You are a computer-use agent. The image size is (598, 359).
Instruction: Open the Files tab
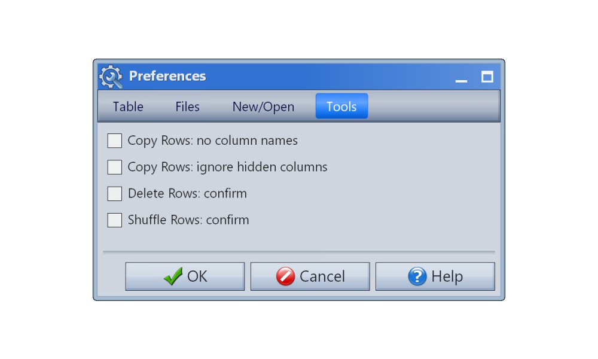coord(187,107)
